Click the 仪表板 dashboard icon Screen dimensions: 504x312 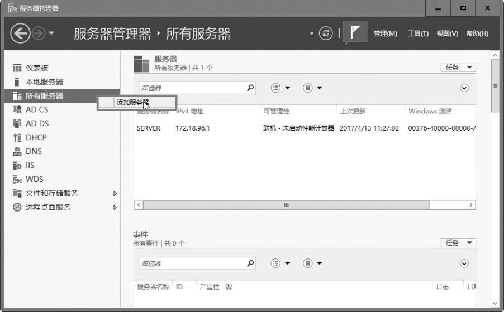coord(17,68)
